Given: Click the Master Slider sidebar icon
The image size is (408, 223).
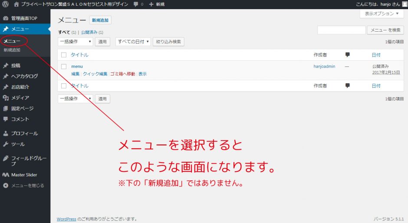Looking at the screenshot, I should click(x=6, y=175).
